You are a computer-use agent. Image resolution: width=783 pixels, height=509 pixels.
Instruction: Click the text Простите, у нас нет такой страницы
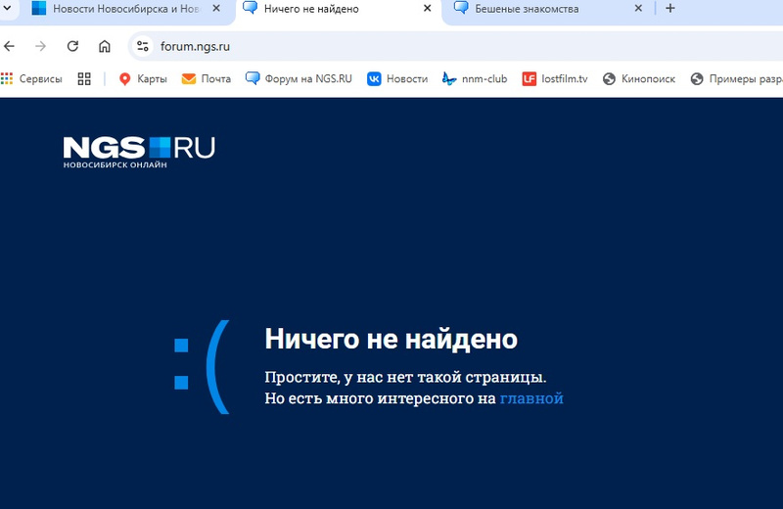click(405, 377)
